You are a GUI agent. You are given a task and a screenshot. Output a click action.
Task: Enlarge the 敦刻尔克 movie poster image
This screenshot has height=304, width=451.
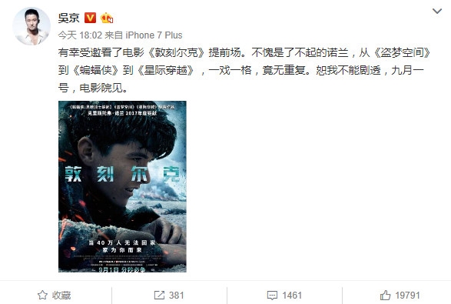[x=122, y=186]
